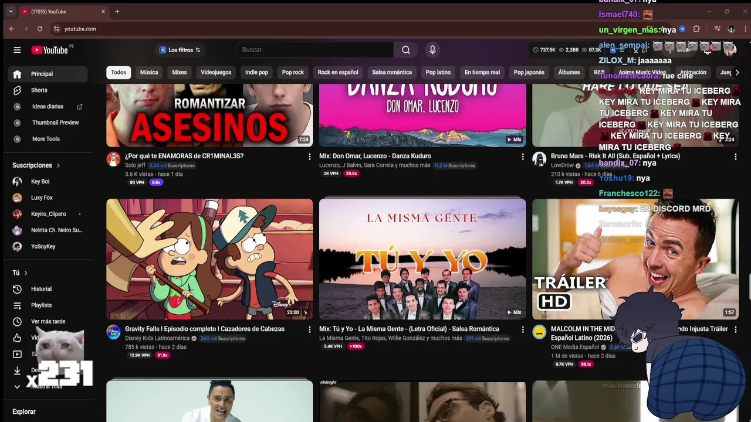Select the En tiempo real chip
Viewport: 751px width, 422px height.
482,72
